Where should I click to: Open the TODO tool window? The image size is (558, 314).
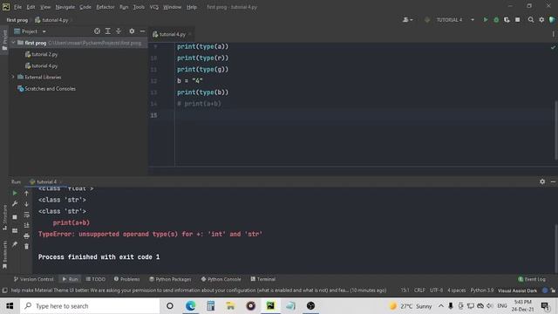click(95, 279)
